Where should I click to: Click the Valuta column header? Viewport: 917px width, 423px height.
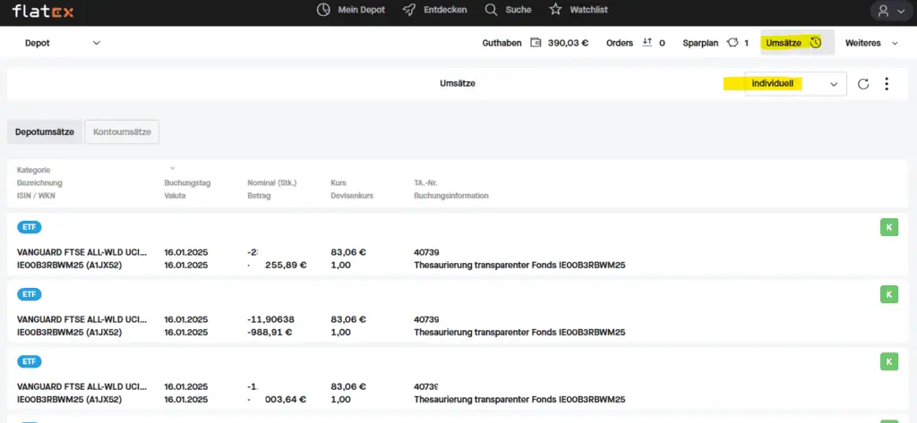pyautogui.click(x=175, y=196)
